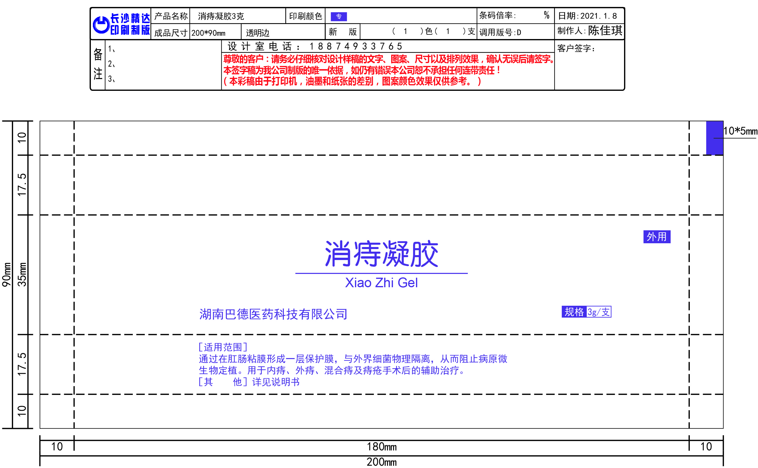Click the 客户签字 signature area
The width and height of the screenshot is (758, 468).
point(589,65)
